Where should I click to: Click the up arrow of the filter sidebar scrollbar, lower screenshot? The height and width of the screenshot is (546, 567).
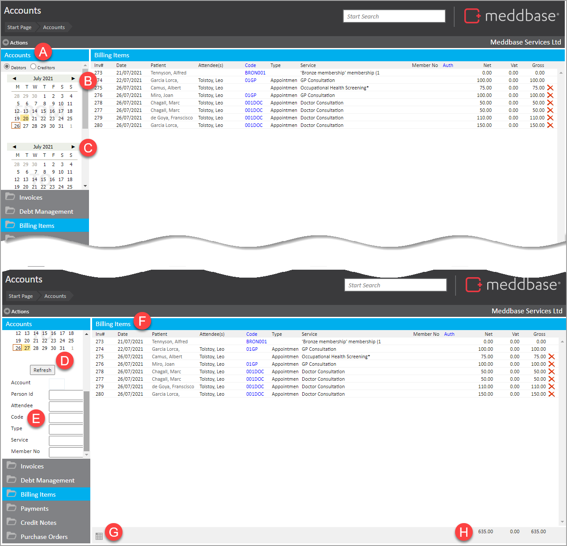[x=86, y=334]
